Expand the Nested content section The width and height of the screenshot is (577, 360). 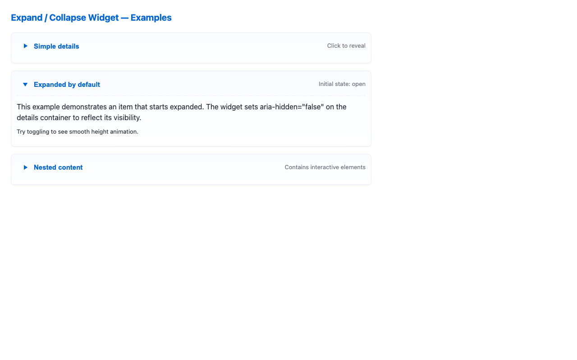tap(58, 167)
